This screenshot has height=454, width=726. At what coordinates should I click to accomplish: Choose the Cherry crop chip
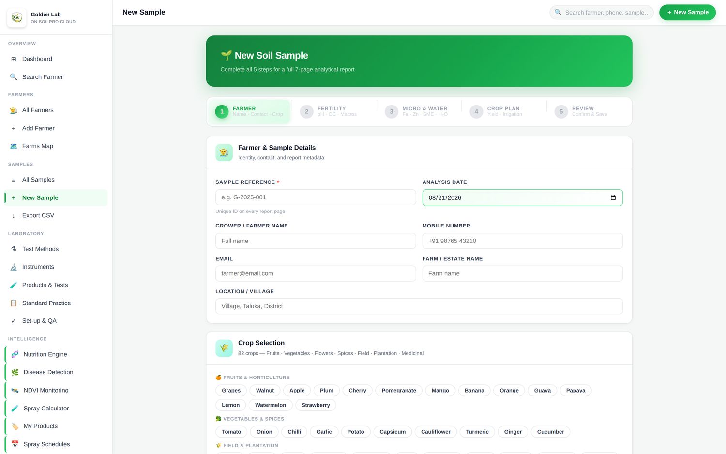[358, 391]
